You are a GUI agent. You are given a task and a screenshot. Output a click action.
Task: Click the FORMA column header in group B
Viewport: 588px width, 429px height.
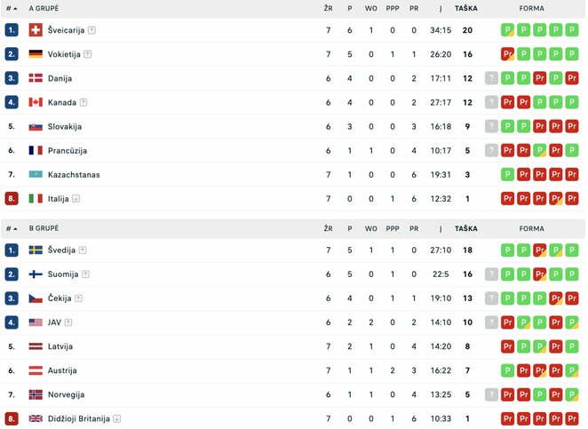(532, 228)
